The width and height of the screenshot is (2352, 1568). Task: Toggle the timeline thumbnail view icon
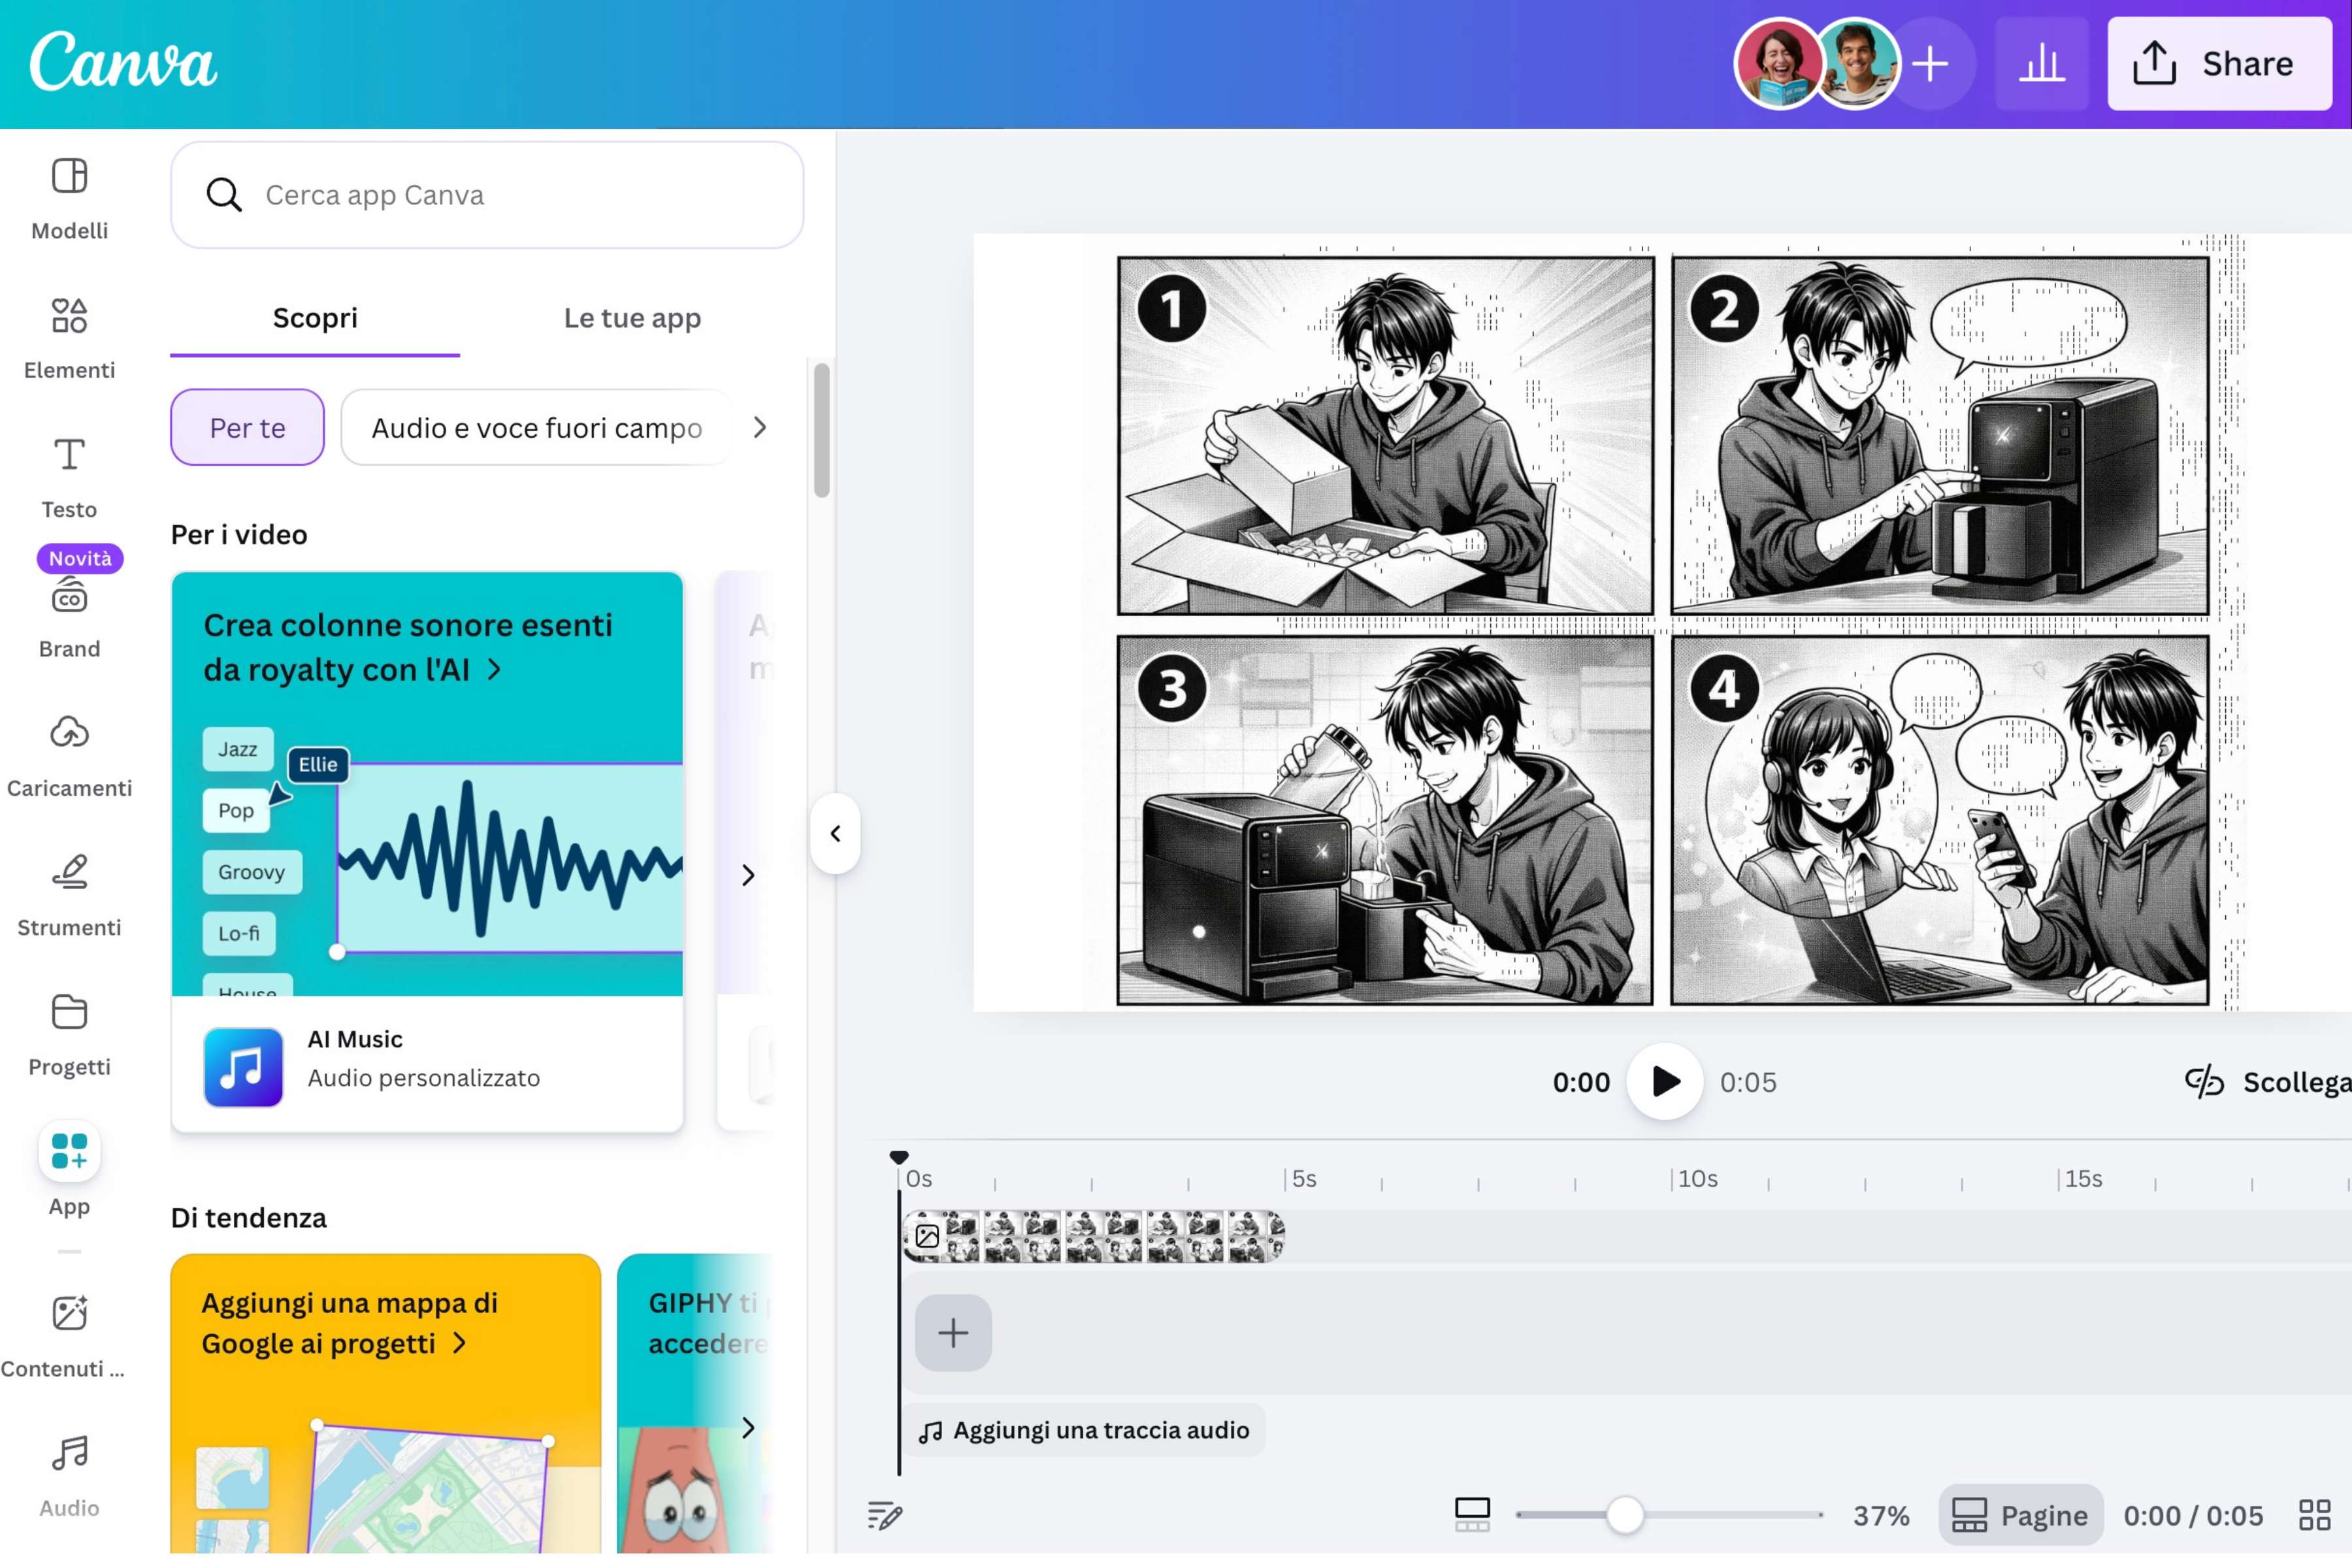click(1472, 1514)
